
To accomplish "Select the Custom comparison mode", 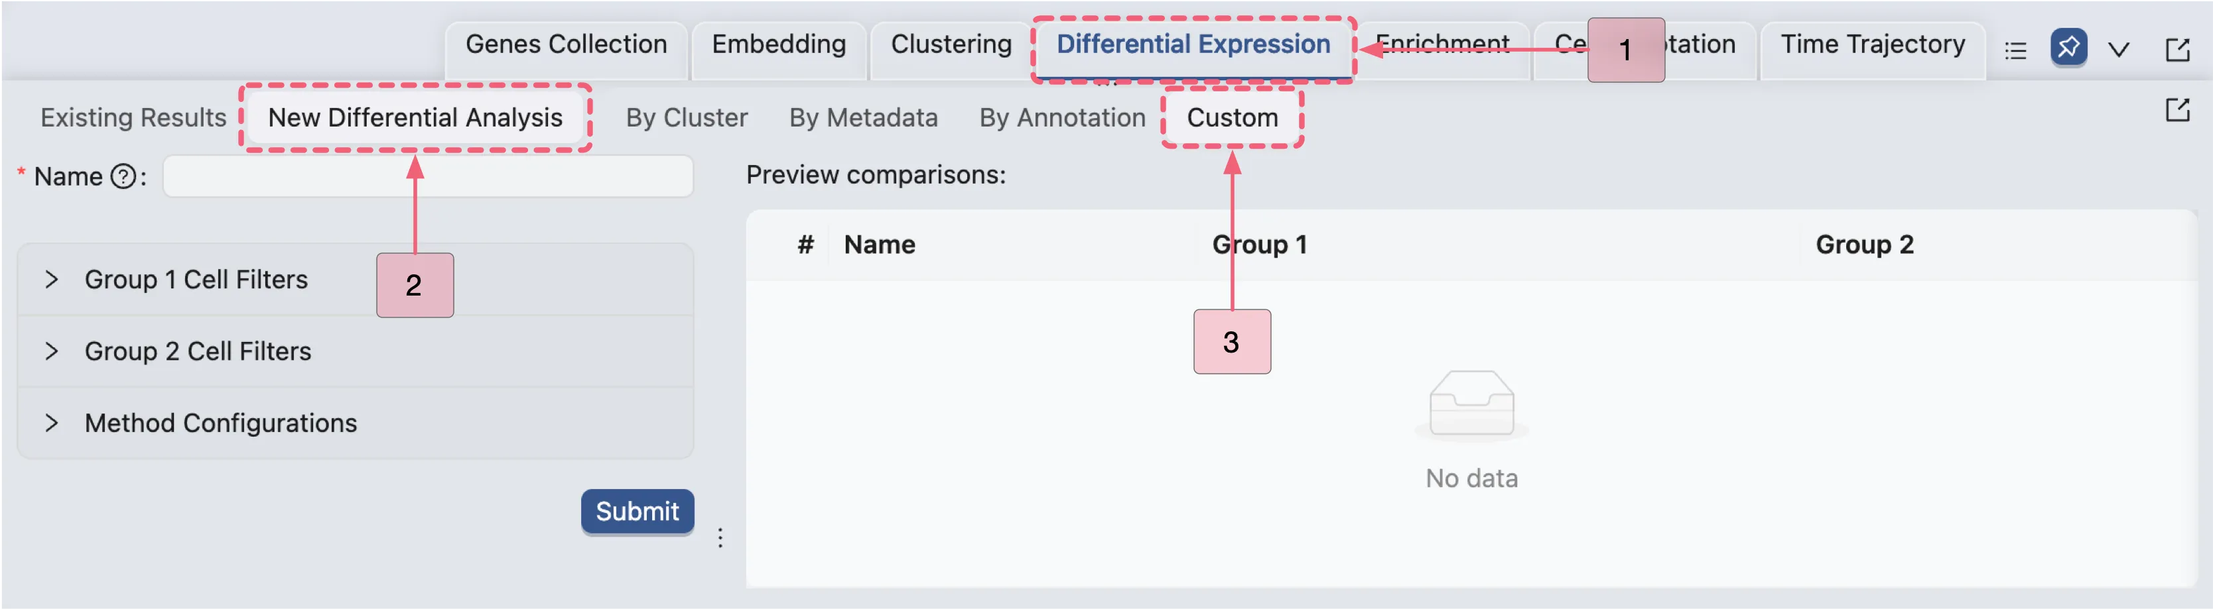I will pyautogui.click(x=1232, y=117).
